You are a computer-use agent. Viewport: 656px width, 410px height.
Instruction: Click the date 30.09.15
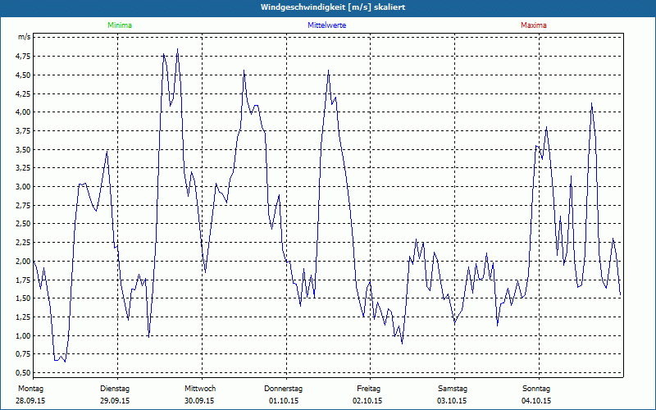199,401
